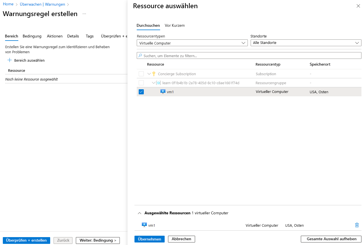
Task: Switch to the Vor Kurzem tab
Action: click(175, 25)
